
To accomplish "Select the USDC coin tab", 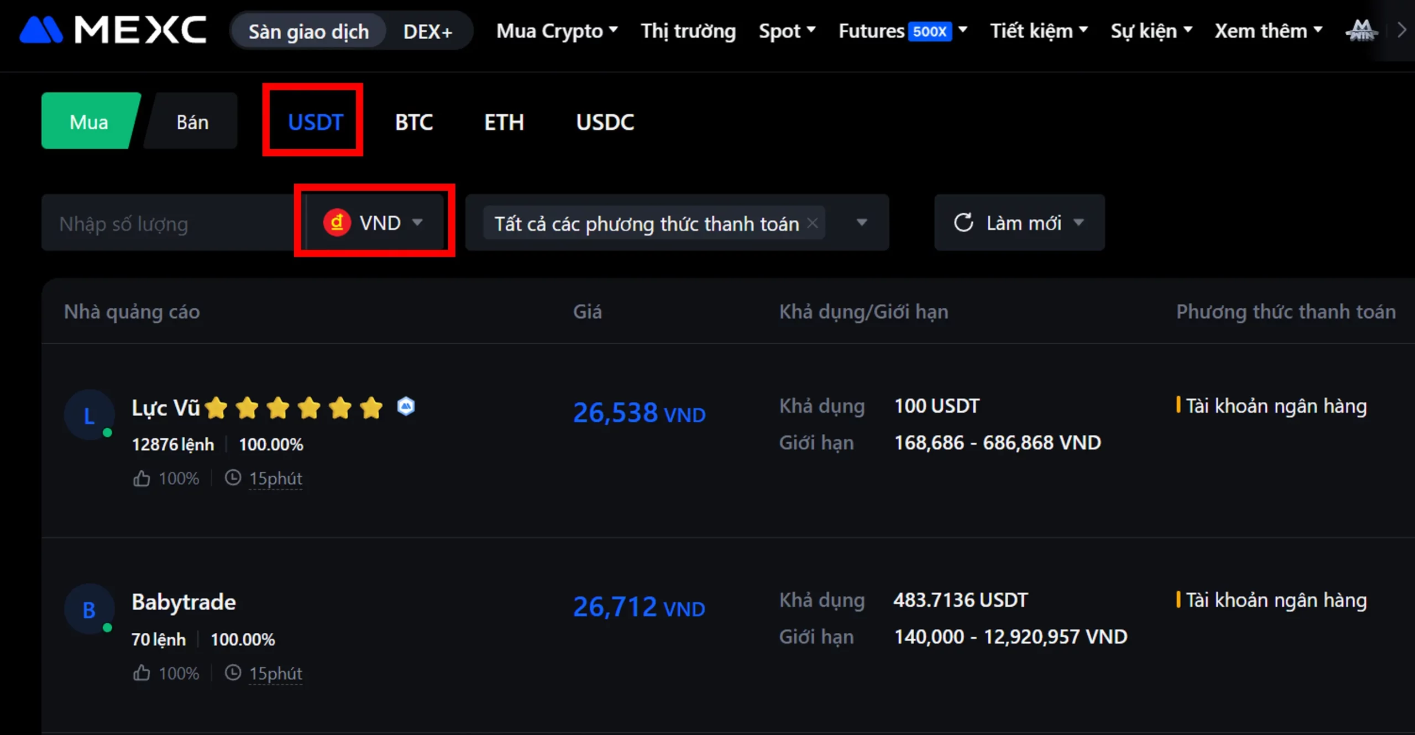I will point(605,122).
